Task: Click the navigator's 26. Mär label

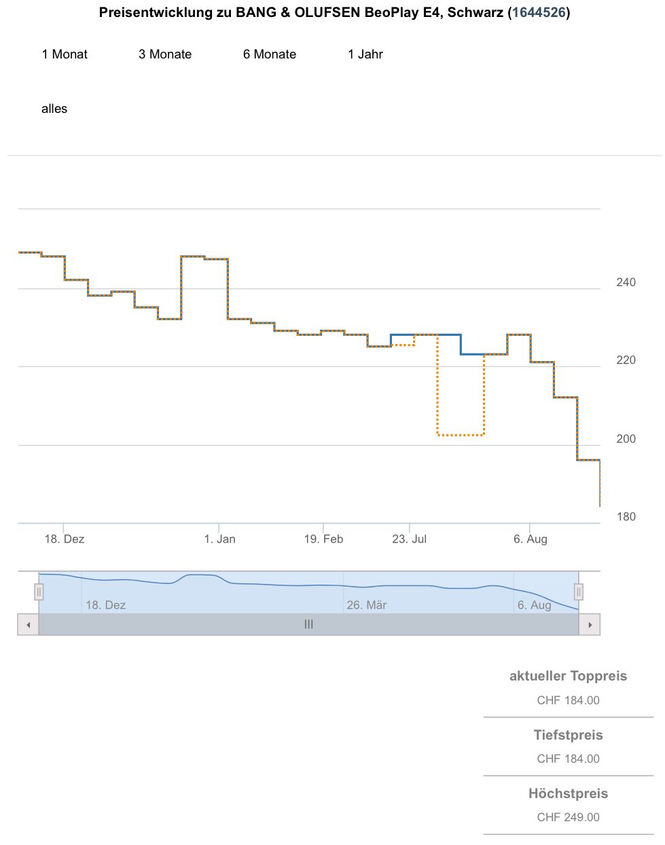Action: coord(367,605)
